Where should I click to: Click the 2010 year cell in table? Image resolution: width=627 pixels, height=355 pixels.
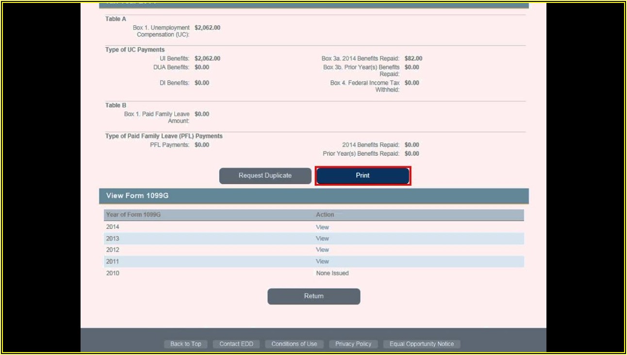pos(113,273)
